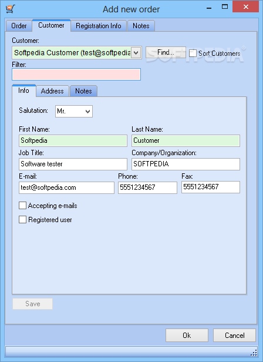The image size is (263, 362).
Task: Click the Phone number field
Action: [148, 187]
